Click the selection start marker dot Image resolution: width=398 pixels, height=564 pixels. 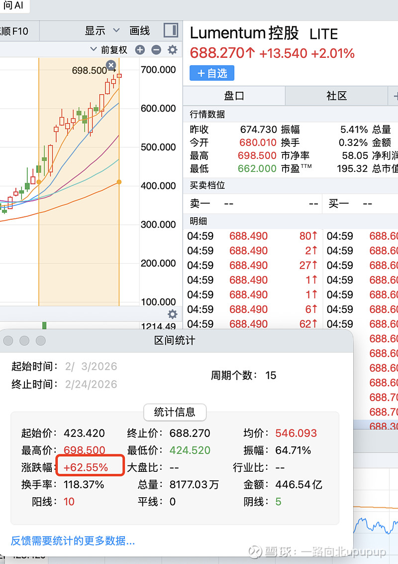tap(39, 182)
